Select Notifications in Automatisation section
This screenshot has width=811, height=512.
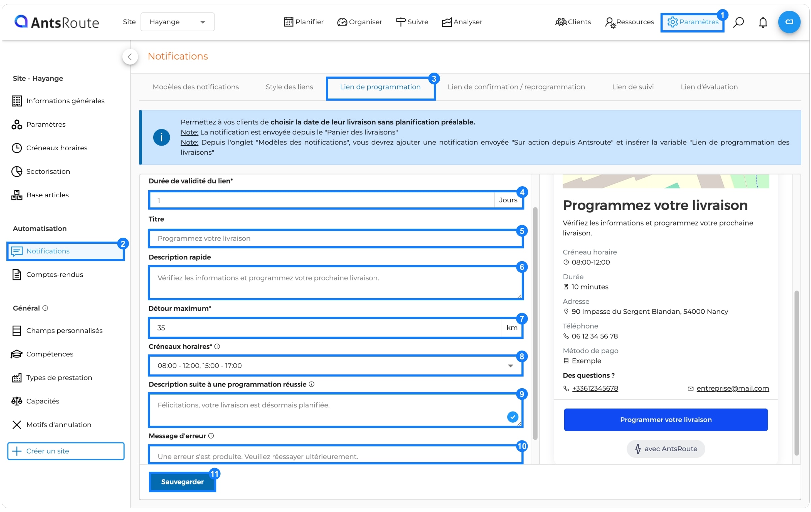[66, 251]
